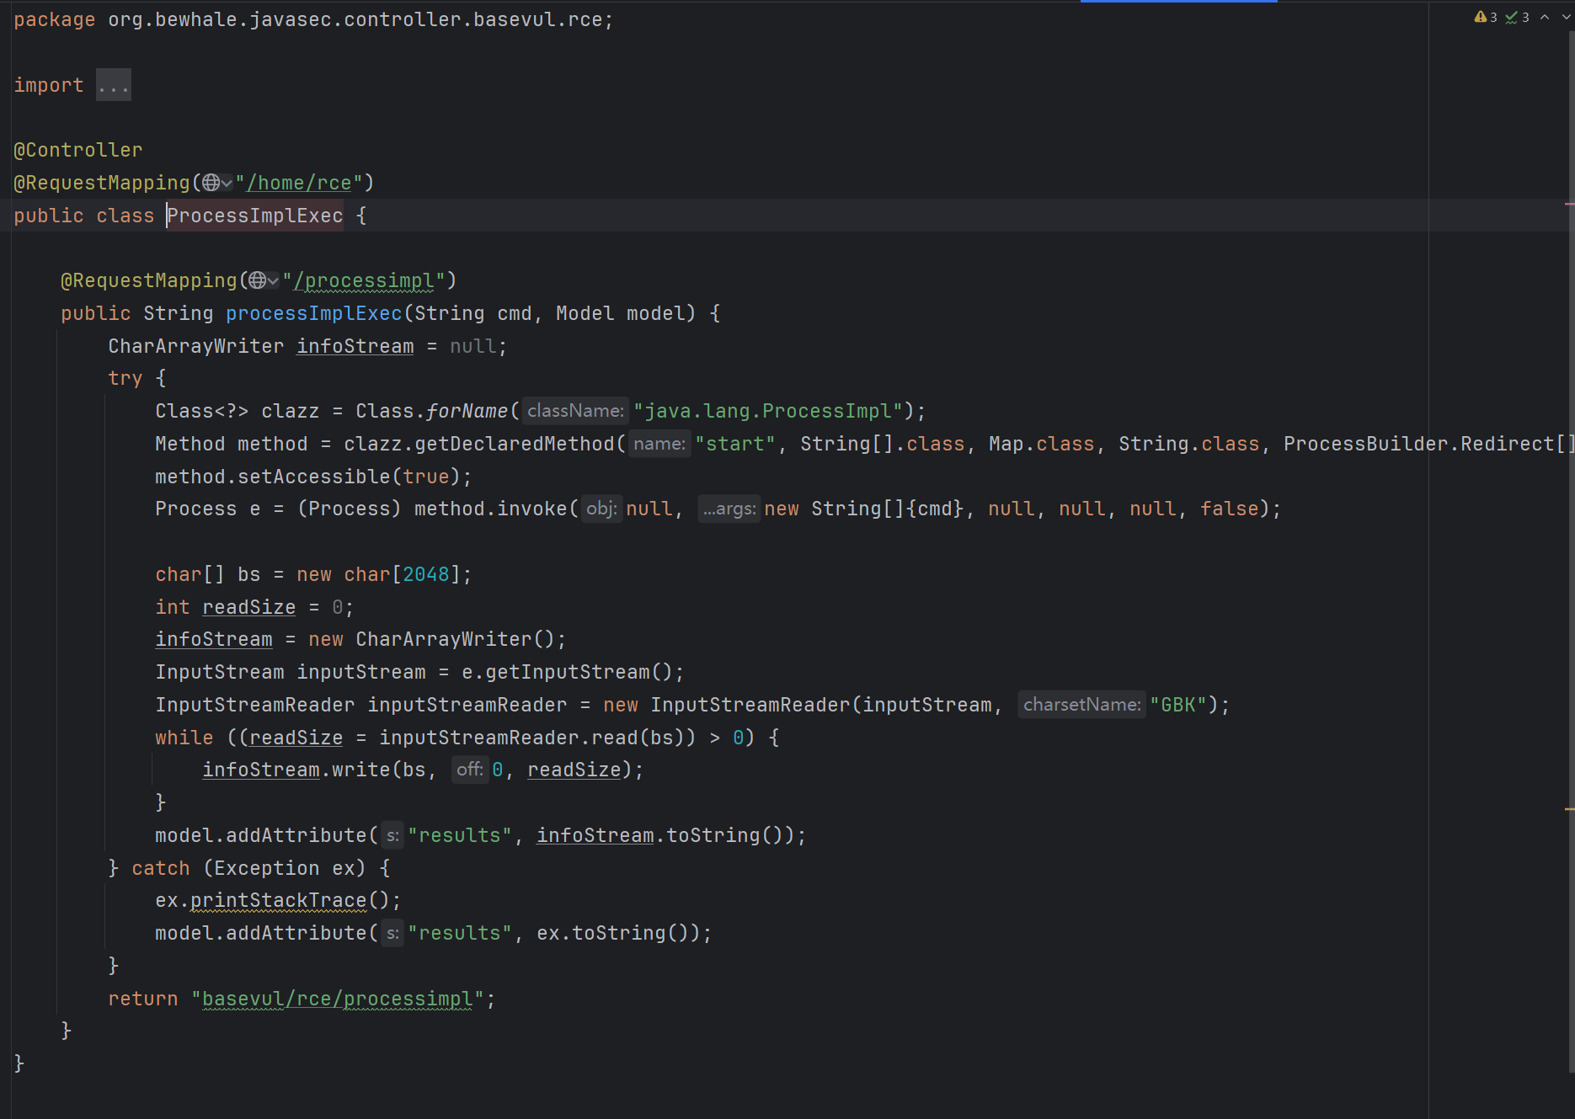
Task: Click the "...args:" parameter hint
Action: [729, 509]
